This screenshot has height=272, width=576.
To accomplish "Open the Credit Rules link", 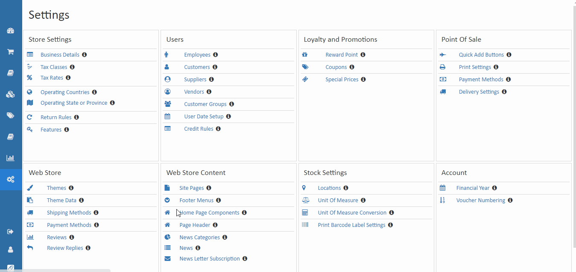I will [x=199, y=129].
